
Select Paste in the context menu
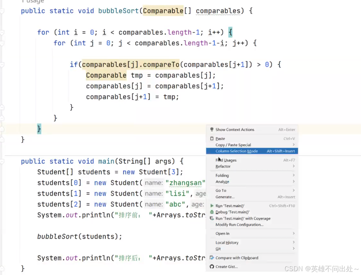coord(252,138)
